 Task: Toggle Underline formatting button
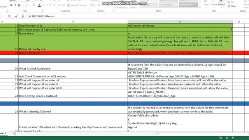click(x=19, y=5)
